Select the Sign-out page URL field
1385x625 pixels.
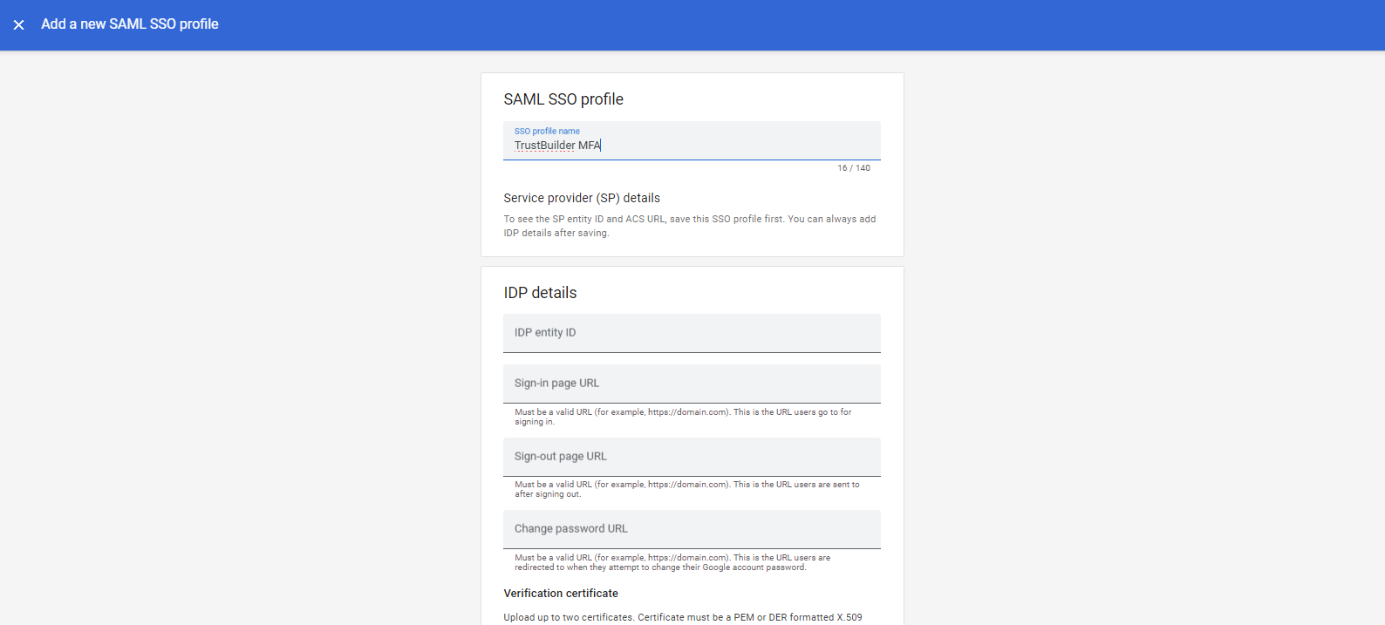point(692,457)
